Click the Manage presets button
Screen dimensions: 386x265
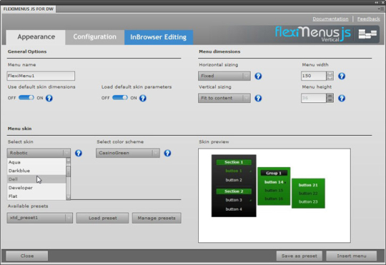(x=157, y=218)
